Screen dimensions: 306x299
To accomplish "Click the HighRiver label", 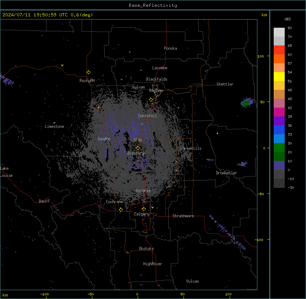I will tap(153, 264).
